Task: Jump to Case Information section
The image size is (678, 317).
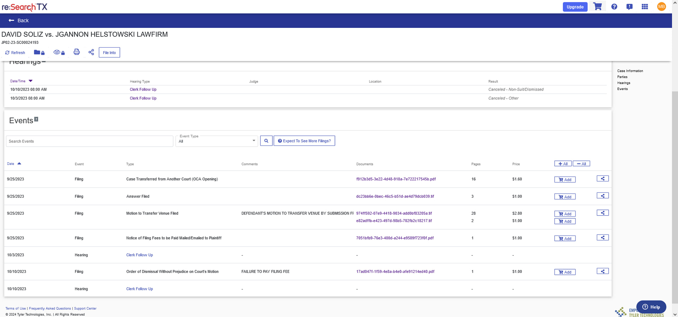Action: [x=630, y=71]
